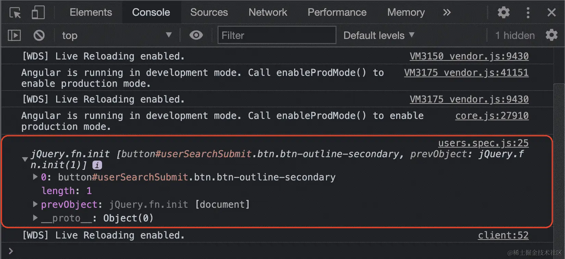This screenshot has width=565, height=259.
Task: Open the core.js:27910 link
Action: click(x=492, y=115)
